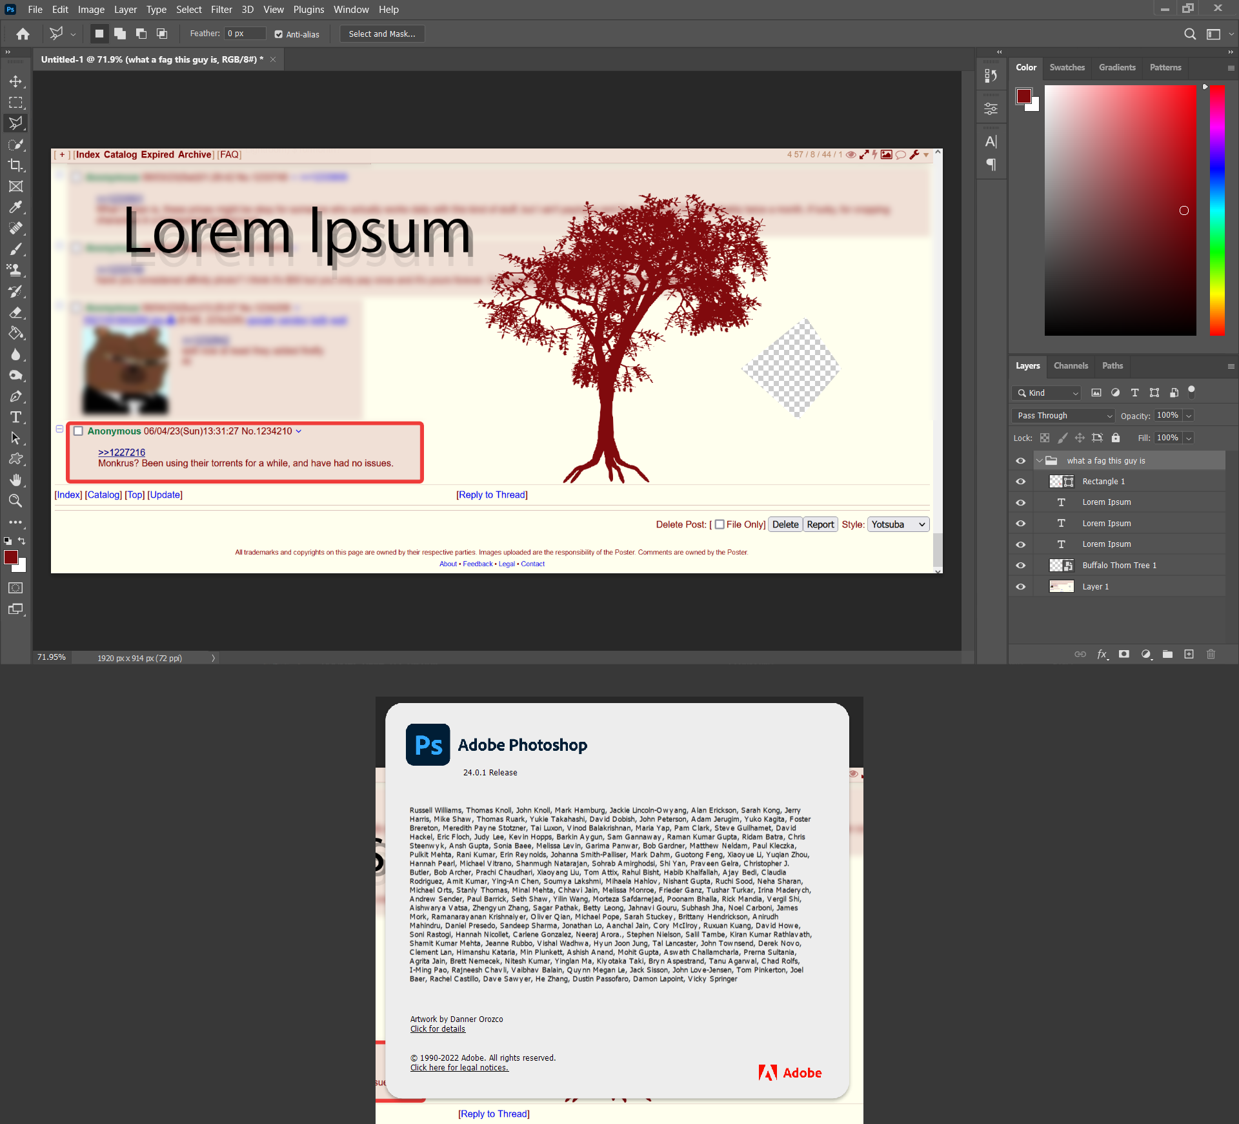
Task: Select the Clone Stamp tool
Action: [15, 271]
